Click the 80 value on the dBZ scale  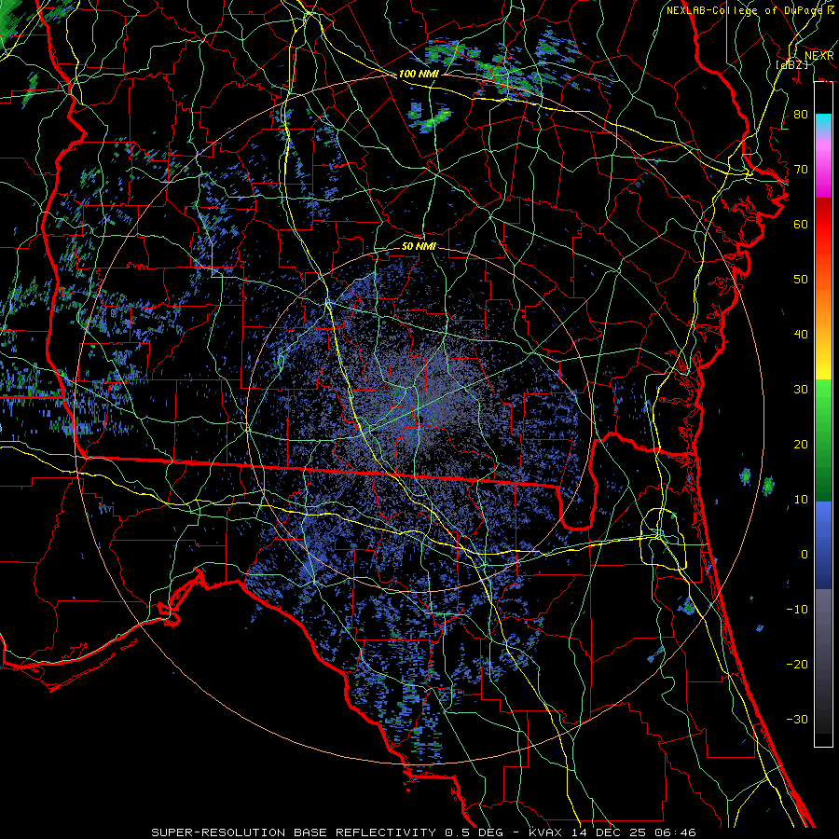tap(801, 114)
